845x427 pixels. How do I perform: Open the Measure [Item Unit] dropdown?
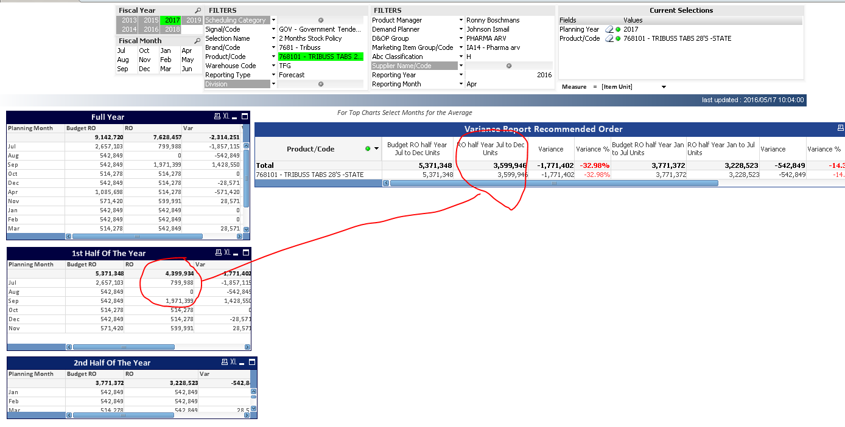click(x=664, y=87)
